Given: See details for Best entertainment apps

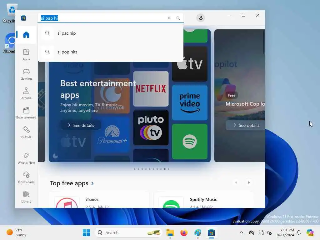Looking at the screenshot, I should [81, 125].
